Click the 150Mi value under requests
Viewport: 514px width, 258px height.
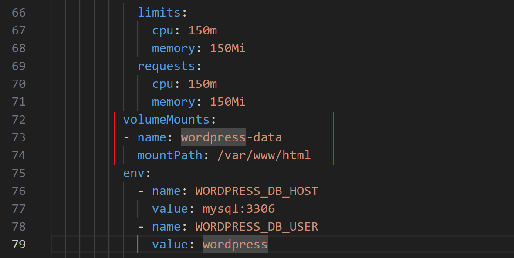228,102
